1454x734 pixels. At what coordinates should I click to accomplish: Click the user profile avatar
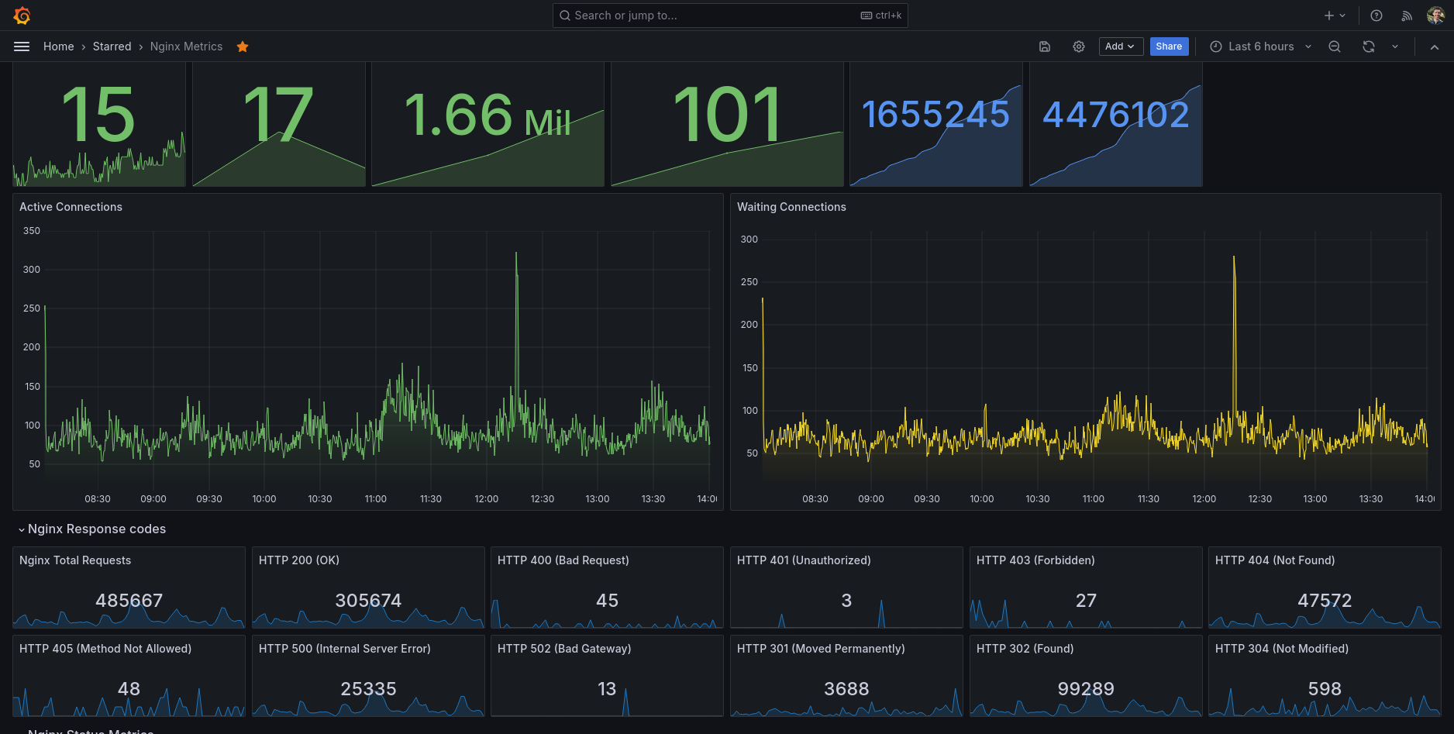click(x=1435, y=16)
